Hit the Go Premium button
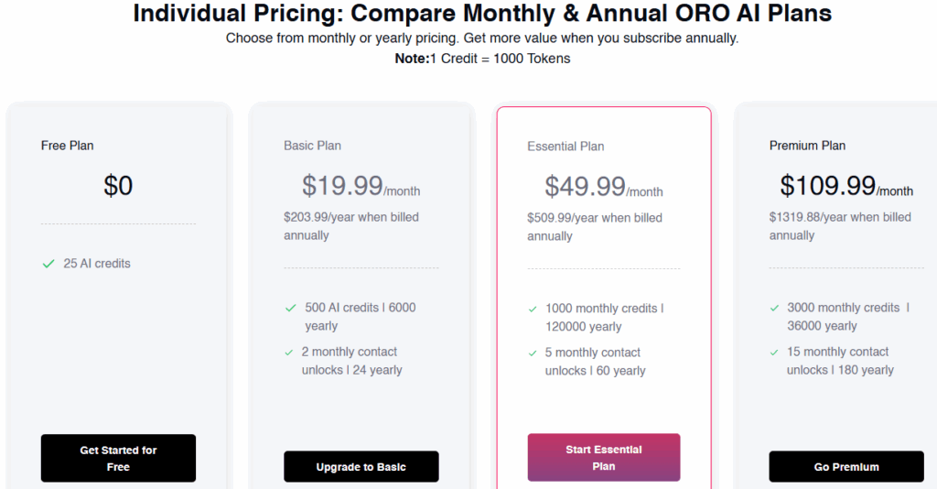The width and height of the screenshot is (937, 489). [x=845, y=466]
